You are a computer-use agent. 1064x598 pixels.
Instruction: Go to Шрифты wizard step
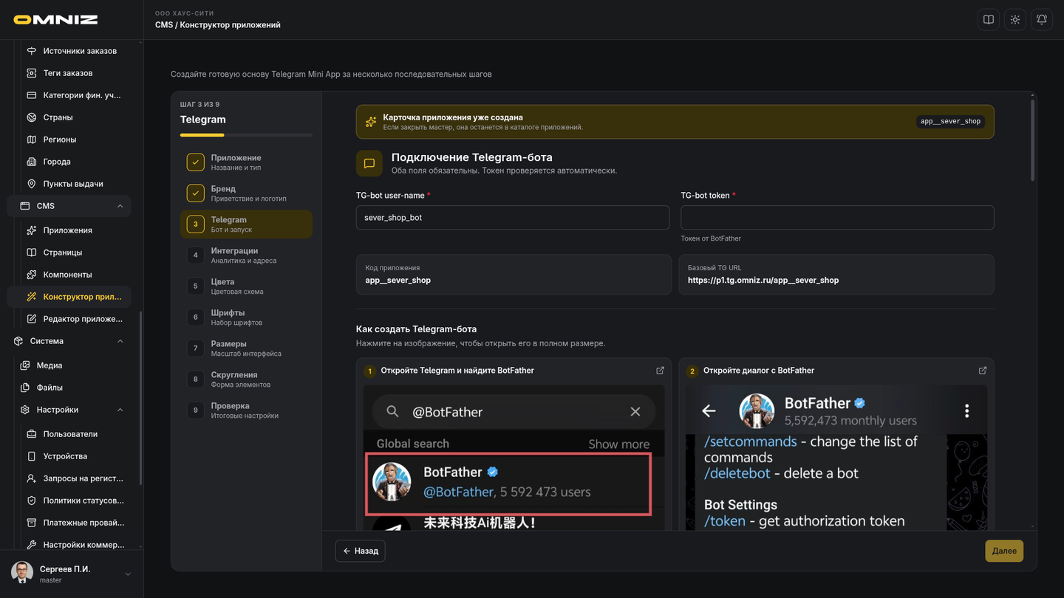pos(246,317)
